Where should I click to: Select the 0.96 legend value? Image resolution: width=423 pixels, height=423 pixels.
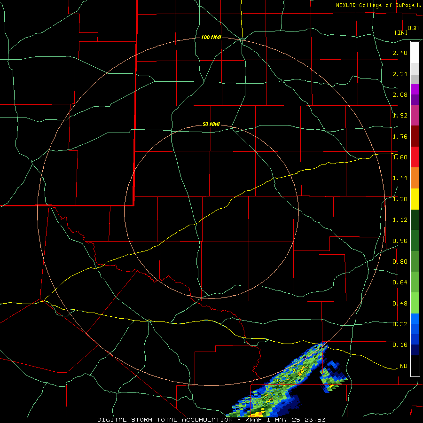coord(400,241)
